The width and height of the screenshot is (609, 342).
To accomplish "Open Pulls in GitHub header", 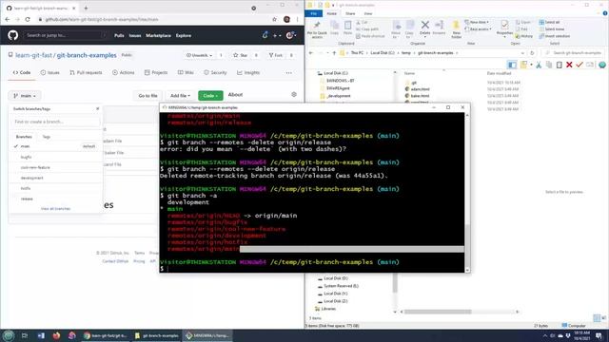I will pos(119,35).
